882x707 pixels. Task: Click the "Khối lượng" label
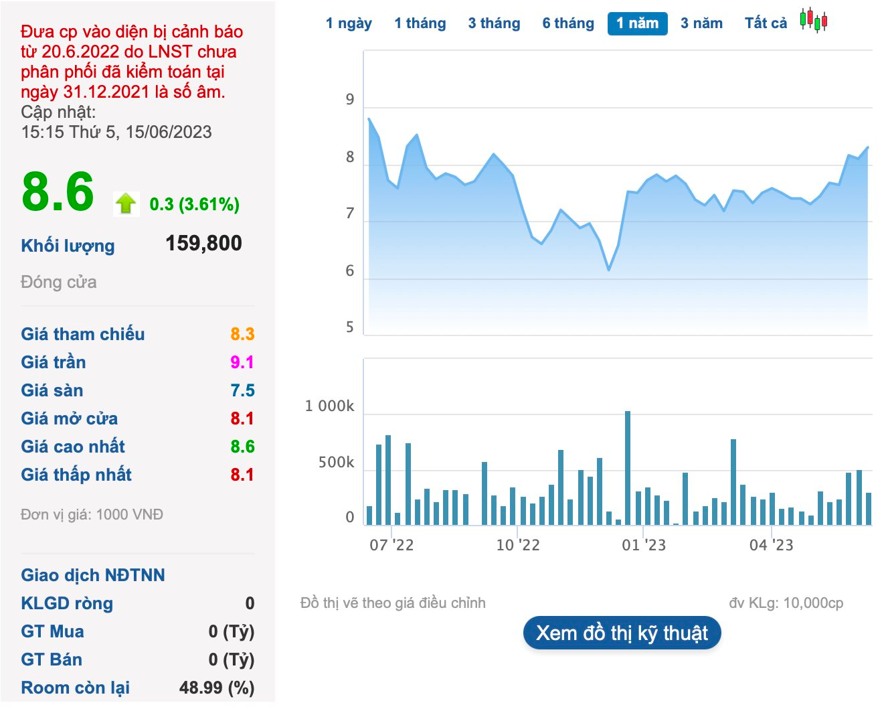[68, 246]
